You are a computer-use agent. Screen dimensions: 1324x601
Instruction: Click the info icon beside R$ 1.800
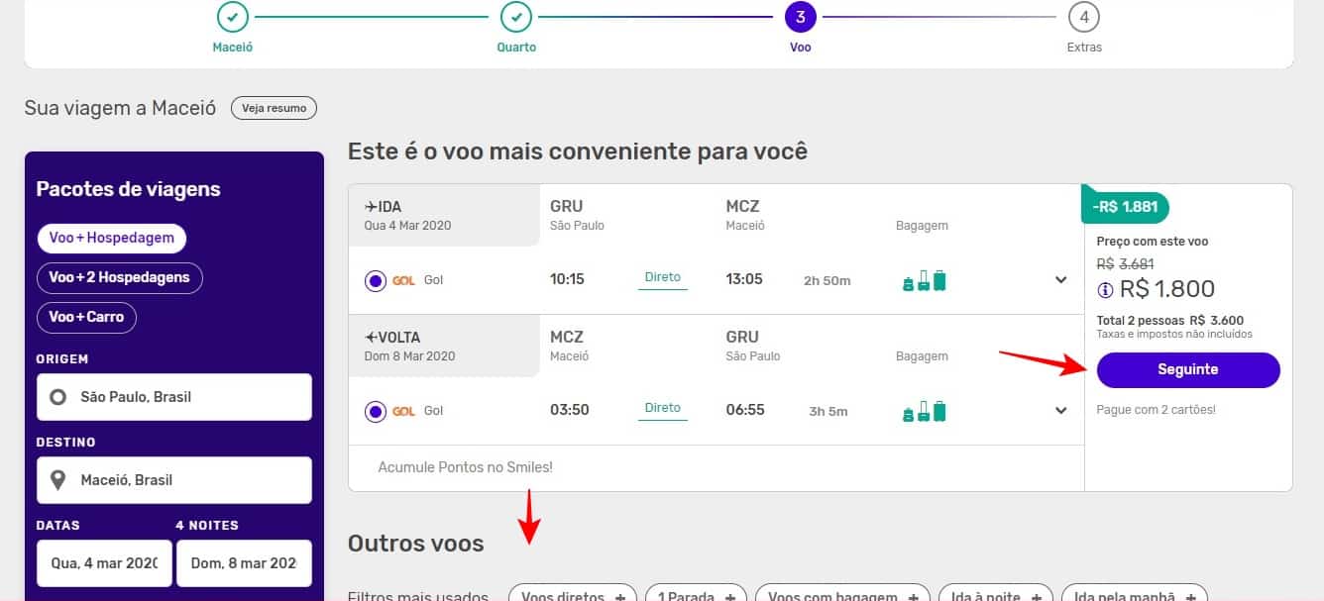coord(1106,290)
